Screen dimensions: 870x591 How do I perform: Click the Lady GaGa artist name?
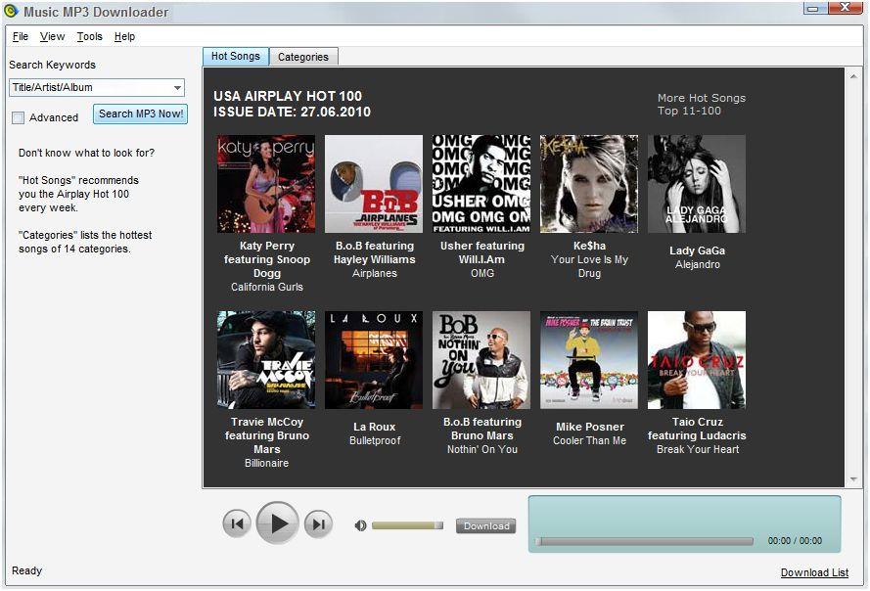[698, 250]
